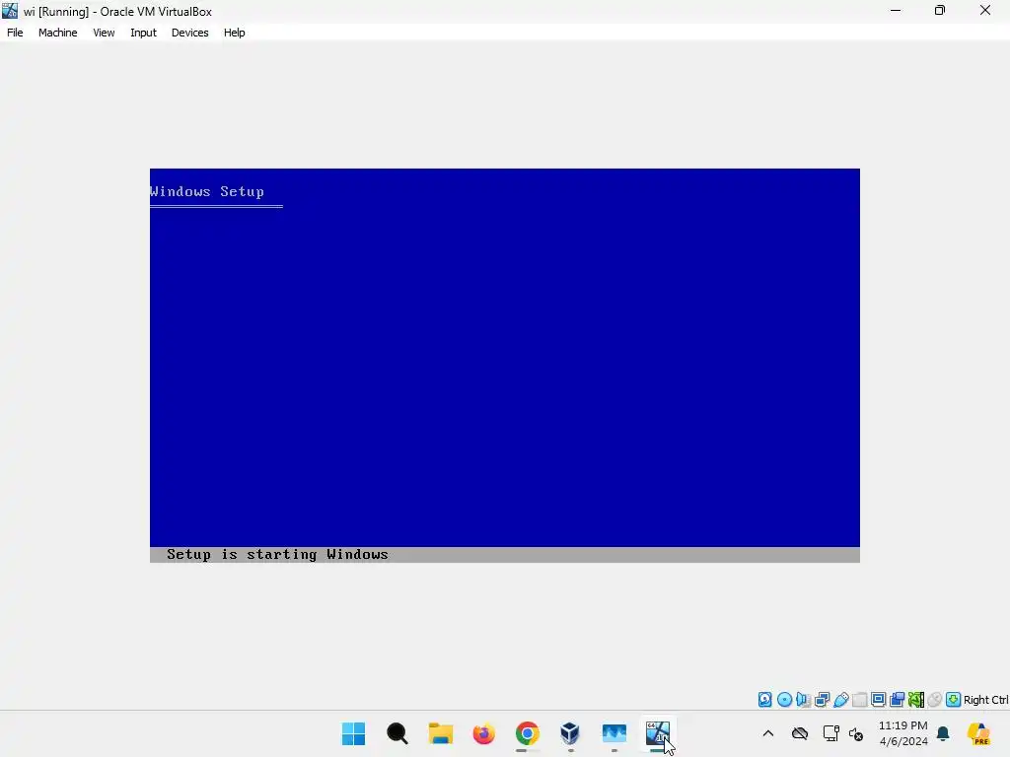
Task: Open the blue graph monitor app in taskbar
Action: tap(613, 733)
